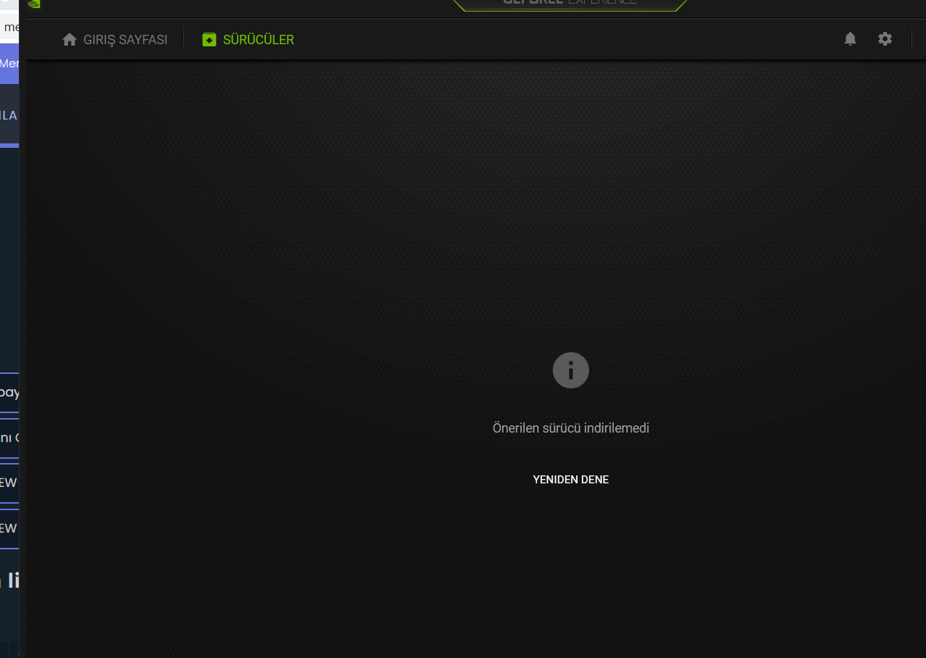The width and height of the screenshot is (926, 658).
Task: Click the green drivers download icon
Action: [x=209, y=40]
